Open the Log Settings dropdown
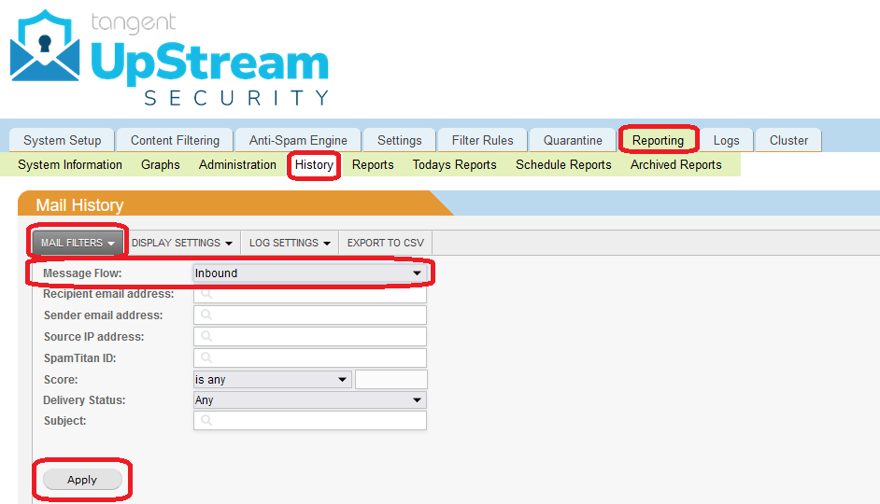880x504 pixels. tap(290, 243)
